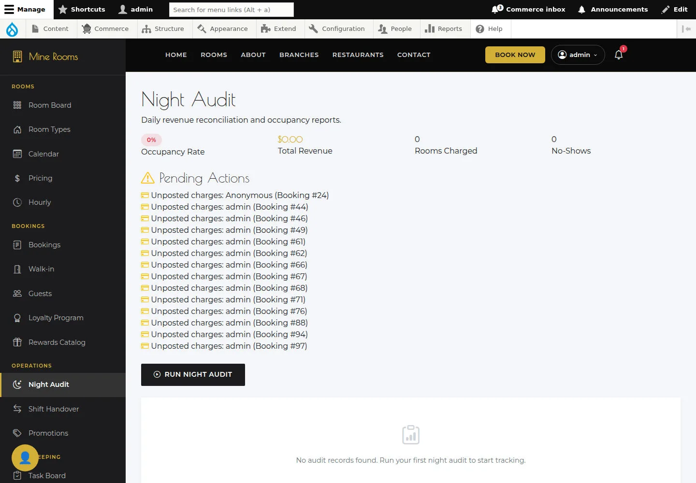
Task: Open the Shortcuts toolbar menu
Action: [82, 10]
